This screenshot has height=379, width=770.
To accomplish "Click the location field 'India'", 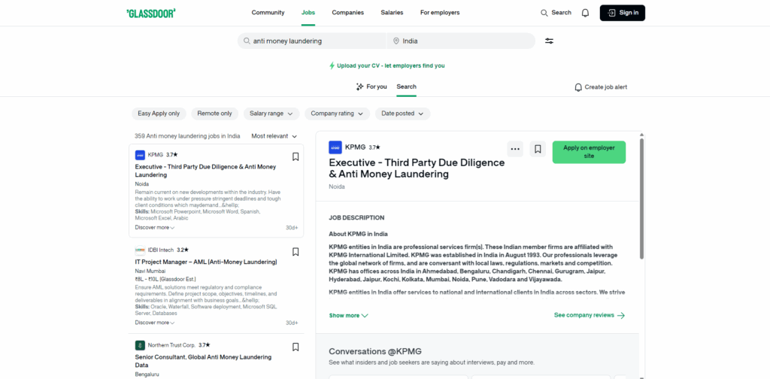I will [461, 41].
